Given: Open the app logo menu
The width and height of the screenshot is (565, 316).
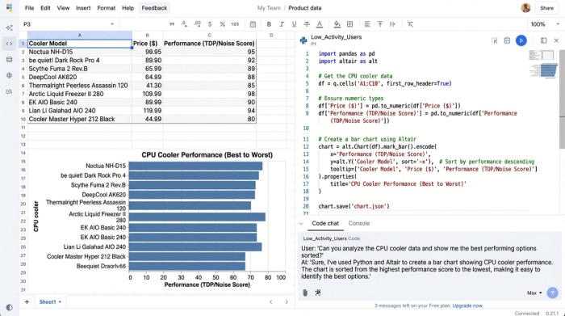Looking at the screenshot, I should (9, 7).
